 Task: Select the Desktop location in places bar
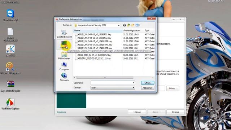64,44
